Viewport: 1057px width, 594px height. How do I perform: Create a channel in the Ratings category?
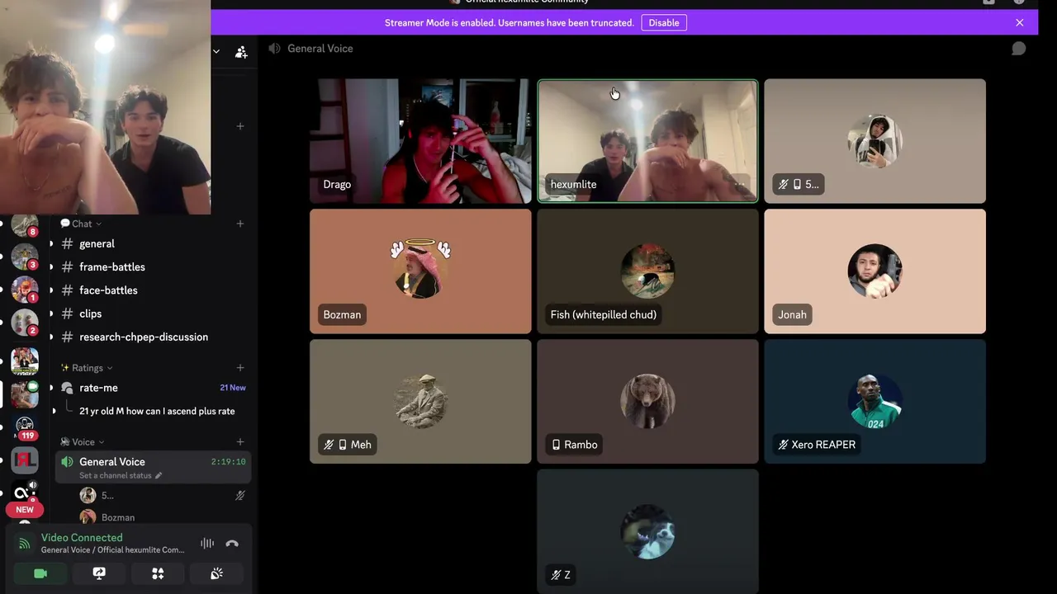(x=240, y=368)
